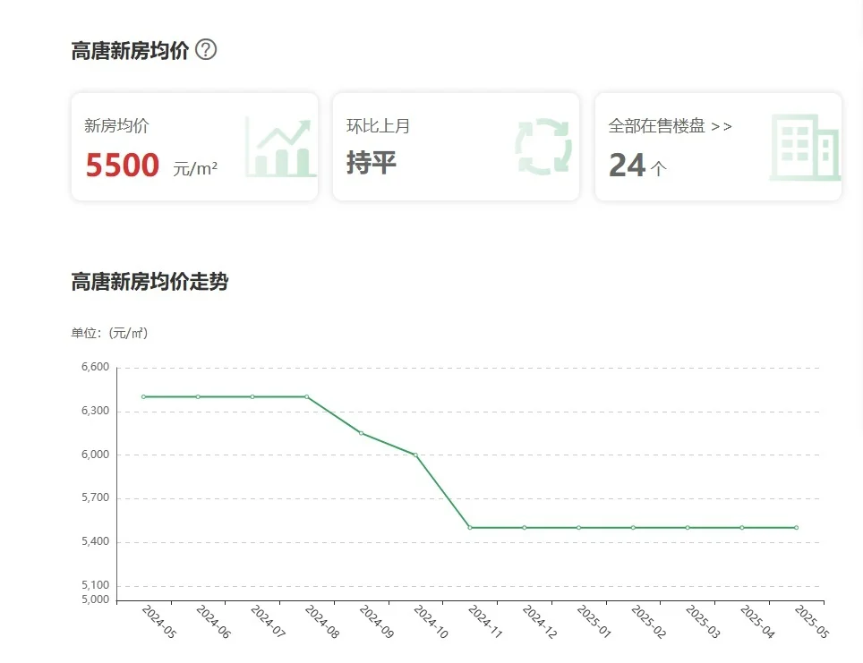Click the rising trend chart icon
The image size is (863, 663).
tap(280, 148)
